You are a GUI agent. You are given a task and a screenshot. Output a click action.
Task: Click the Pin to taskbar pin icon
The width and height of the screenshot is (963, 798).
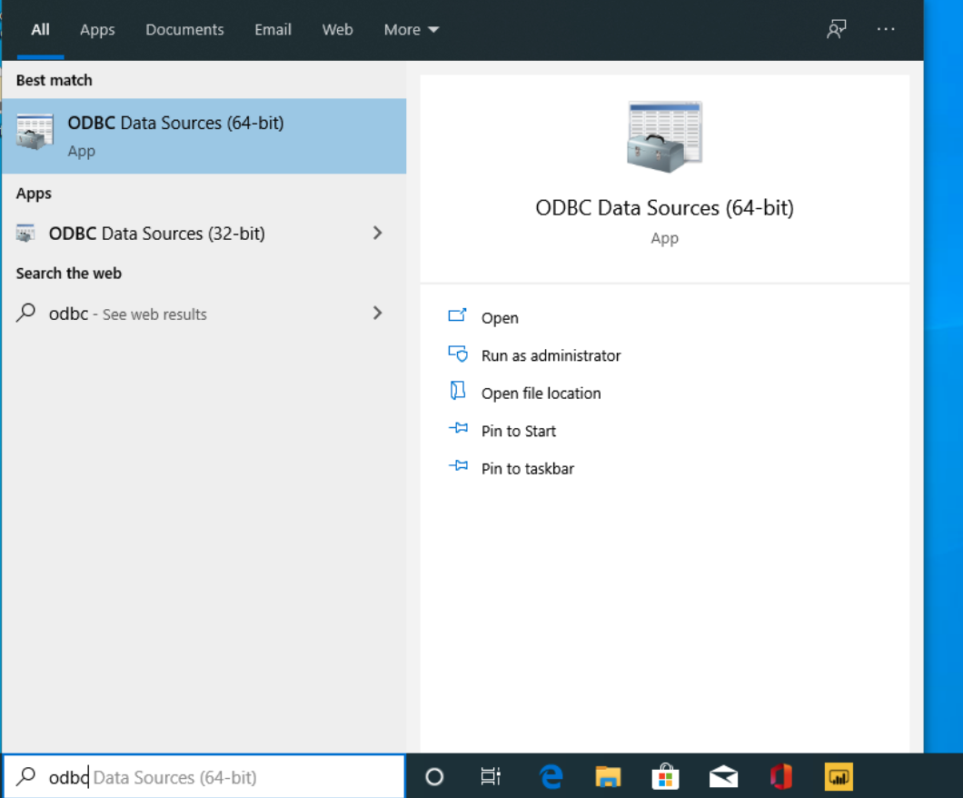(x=458, y=465)
